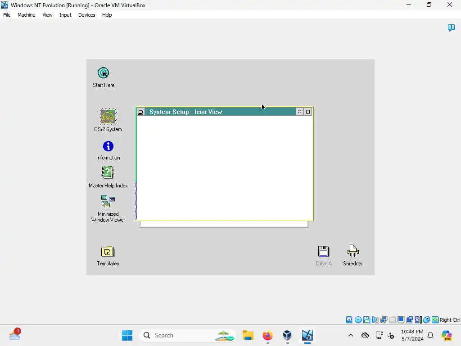Click the network adapter status icon
This screenshot has height=346, width=461.
384,320
